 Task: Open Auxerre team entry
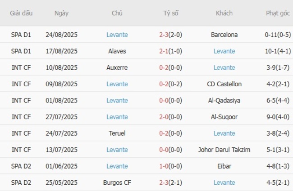117,67
